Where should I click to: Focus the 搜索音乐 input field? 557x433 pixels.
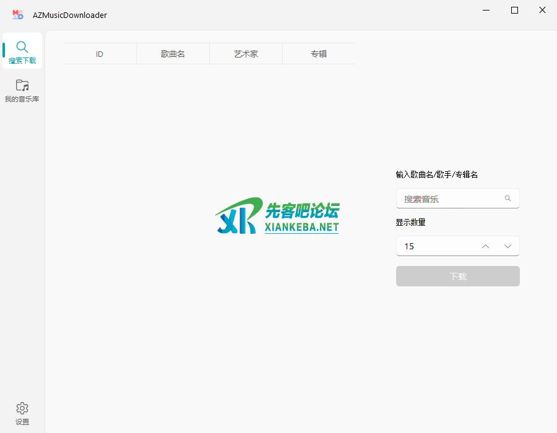pyautogui.click(x=449, y=199)
